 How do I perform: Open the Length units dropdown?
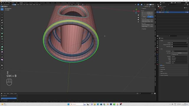(180, 58)
